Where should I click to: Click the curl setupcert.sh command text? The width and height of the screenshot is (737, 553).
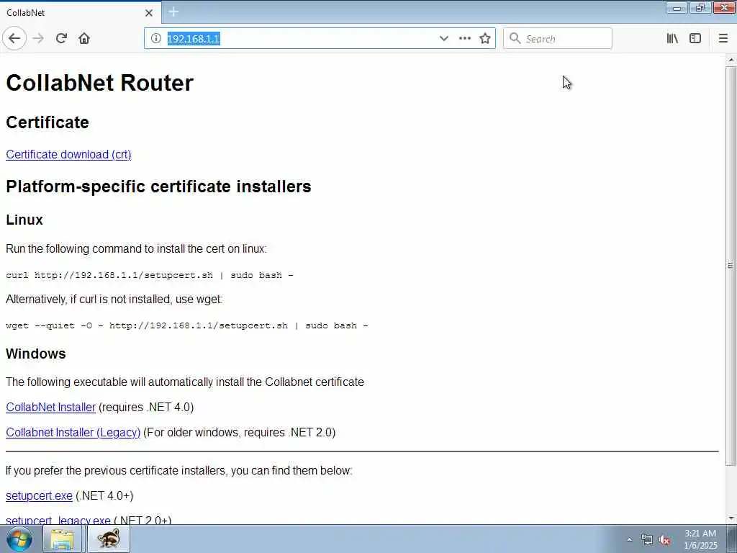point(150,276)
